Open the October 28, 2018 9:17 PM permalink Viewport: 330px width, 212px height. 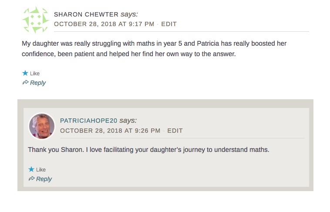[104, 24]
